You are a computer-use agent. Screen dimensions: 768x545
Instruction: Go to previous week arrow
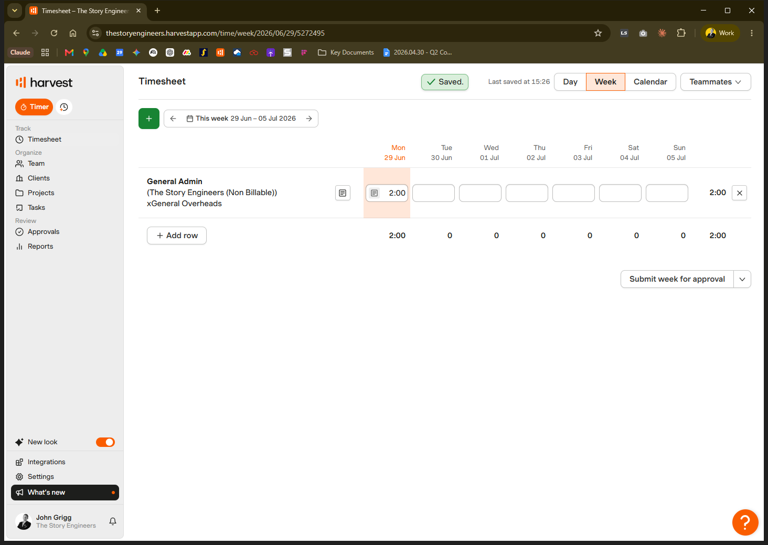[173, 119]
